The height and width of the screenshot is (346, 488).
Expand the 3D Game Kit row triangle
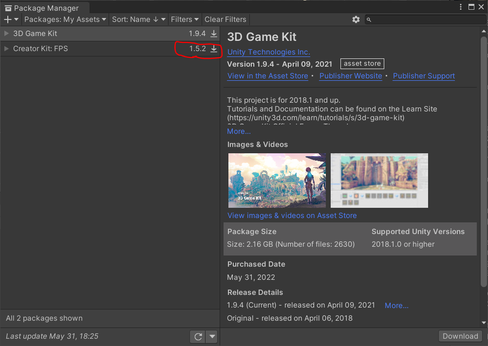[6, 34]
